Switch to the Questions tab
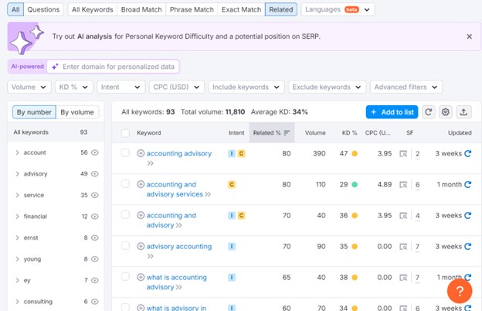 (x=43, y=9)
